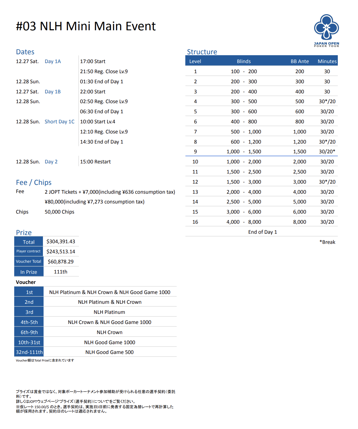Image resolution: width=358 pixels, height=429 pixels.
Task: Click the BB Ante column header
Action: coord(300,62)
